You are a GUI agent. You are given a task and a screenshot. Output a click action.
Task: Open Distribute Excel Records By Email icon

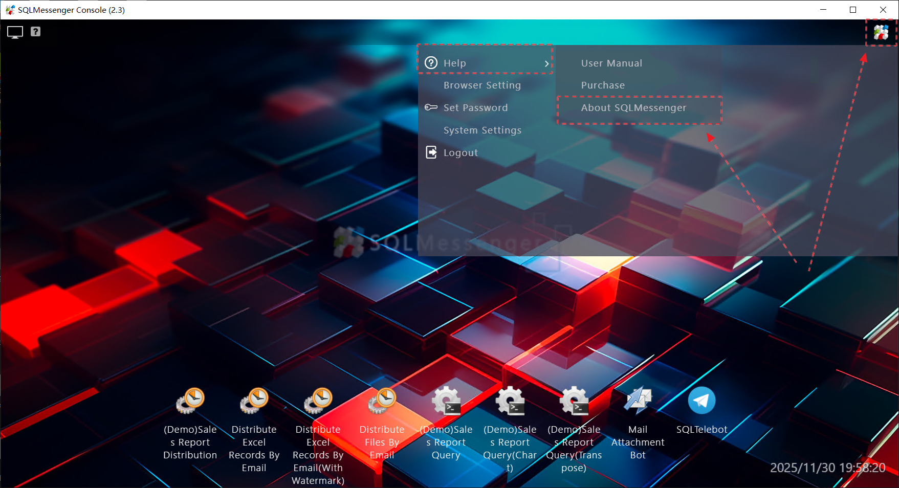[254, 401]
